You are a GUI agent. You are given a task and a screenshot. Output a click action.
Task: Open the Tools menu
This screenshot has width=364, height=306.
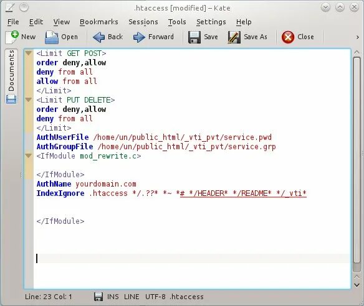pyautogui.click(x=177, y=22)
